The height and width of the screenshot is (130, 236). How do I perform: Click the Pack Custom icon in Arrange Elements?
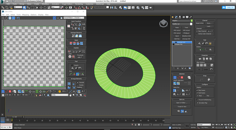(69, 84)
